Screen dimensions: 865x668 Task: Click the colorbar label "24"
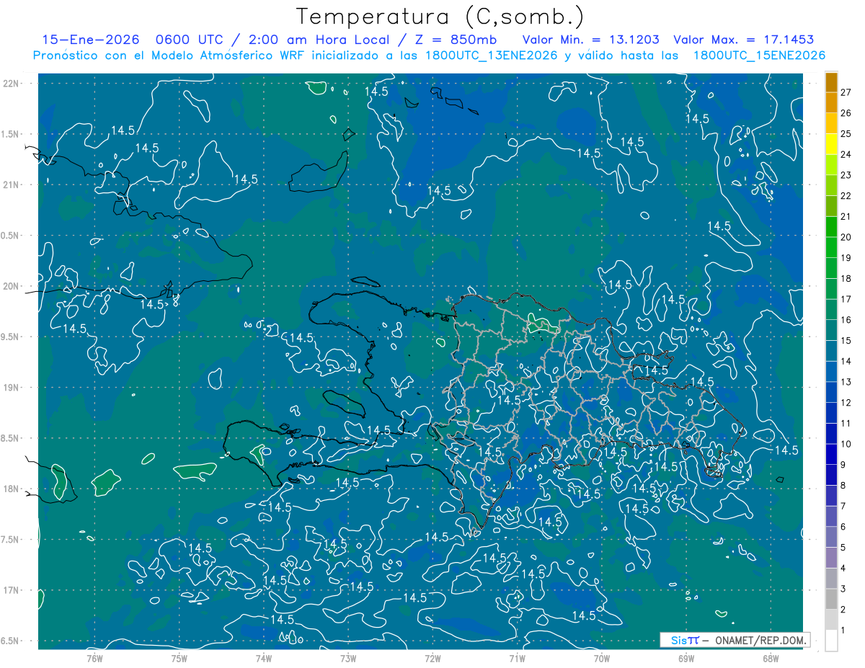[x=846, y=154]
